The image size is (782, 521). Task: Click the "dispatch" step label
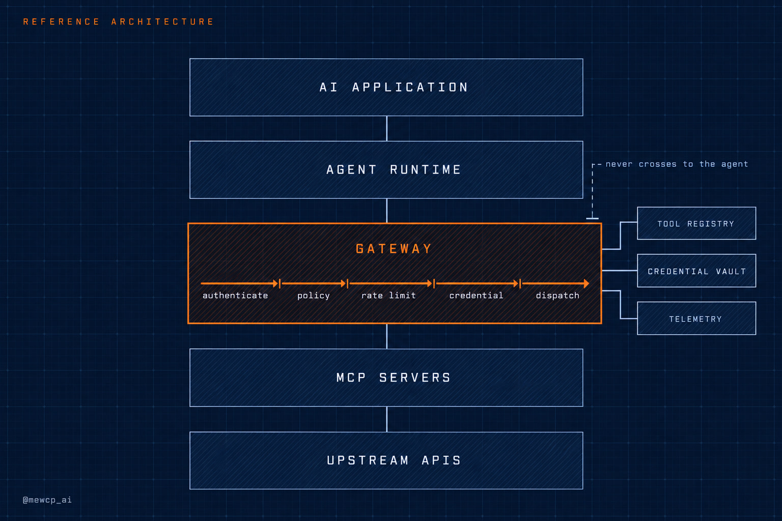coord(557,296)
